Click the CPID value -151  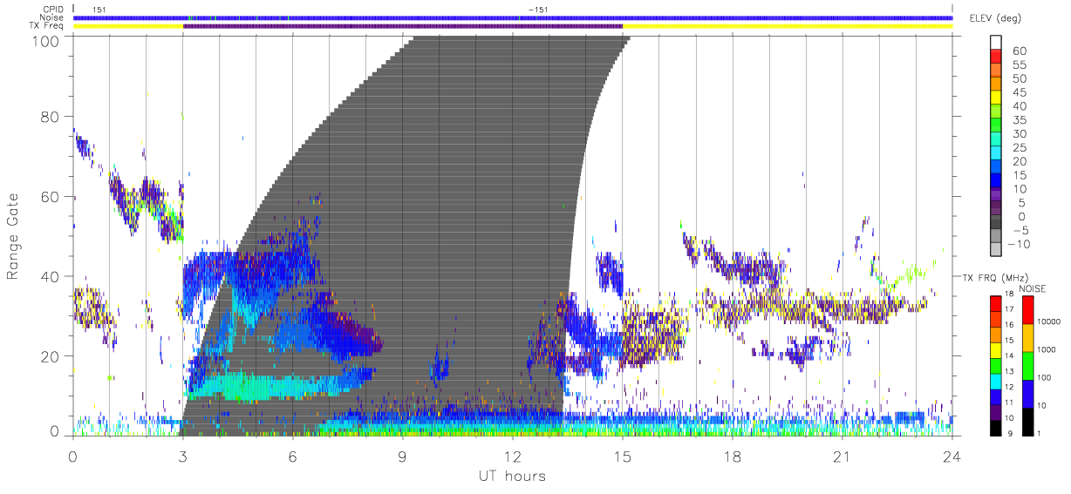[538, 10]
